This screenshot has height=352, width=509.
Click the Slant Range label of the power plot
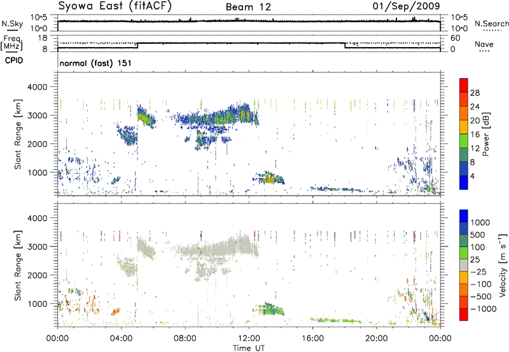click(x=18, y=134)
